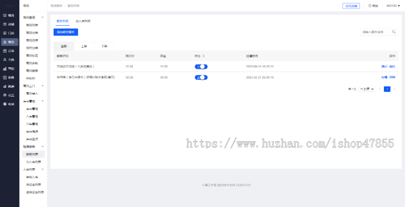Click the 2023-06-14 16:39:12 creation time cell

[x=260, y=67]
